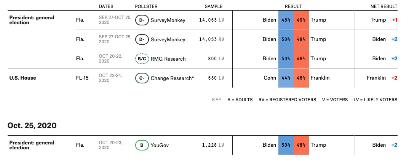Click the D- grade badge for SurveyMonkey LV poll

point(142,20)
